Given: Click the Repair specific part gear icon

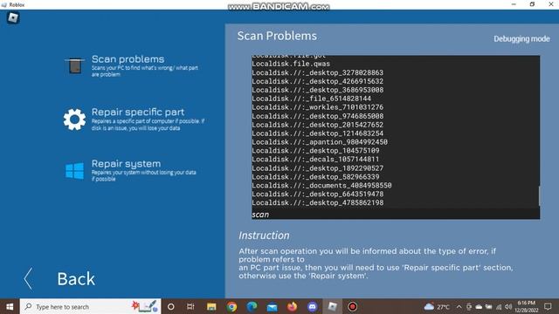Looking at the screenshot, I should (74, 119).
